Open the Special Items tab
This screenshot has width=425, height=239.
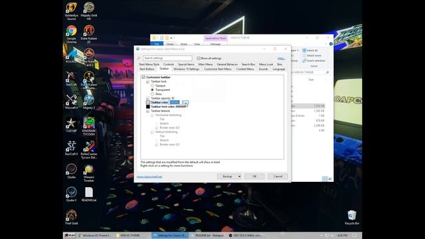[x=186, y=64]
